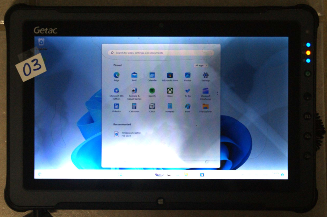
Task: Open the Paint app
Action: (x=188, y=108)
